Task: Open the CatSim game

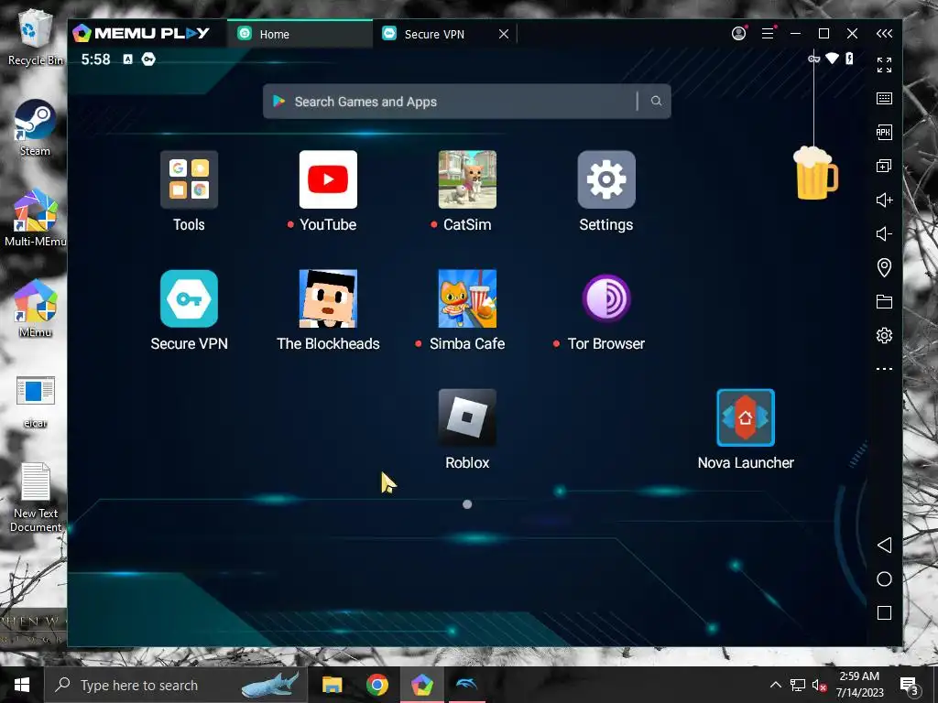Action: tap(467, 179)
